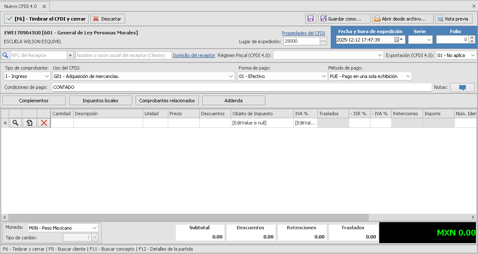Select the Nuevo CFDI 4.0 tab
Screen dimensions: 478x254
point(21,6)
